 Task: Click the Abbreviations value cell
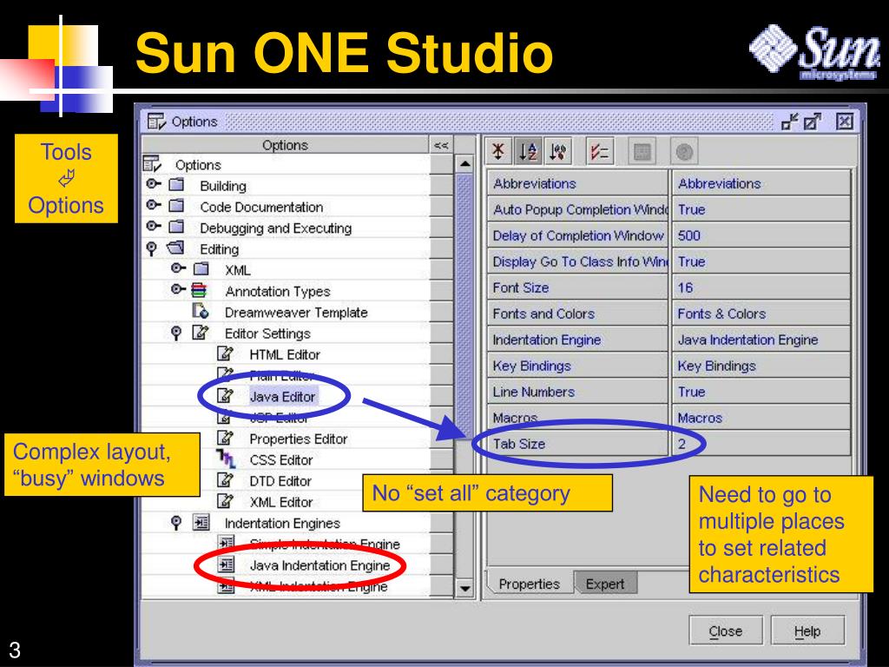(x=761, y=183)
